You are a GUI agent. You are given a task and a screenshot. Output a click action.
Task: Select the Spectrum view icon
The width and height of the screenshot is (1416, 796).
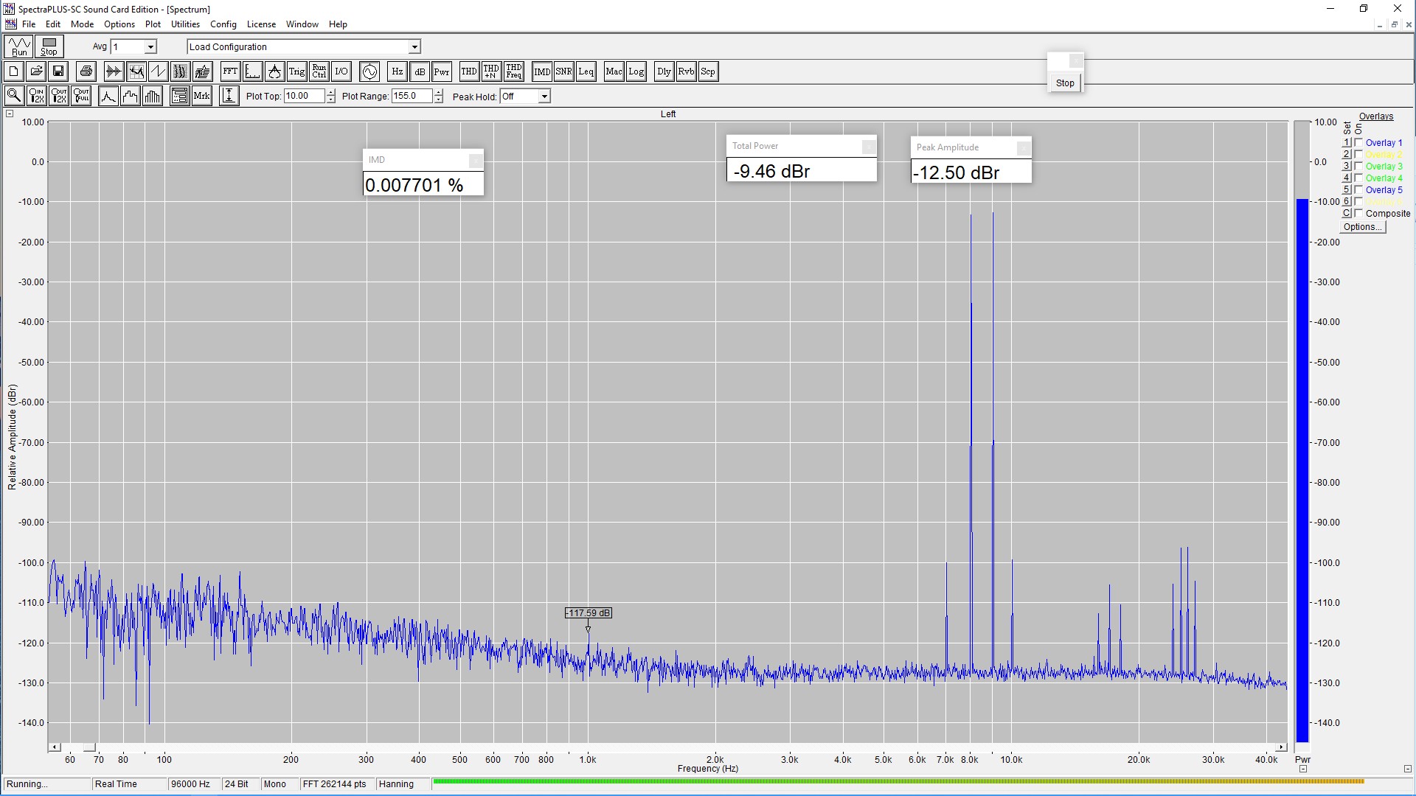136,71
